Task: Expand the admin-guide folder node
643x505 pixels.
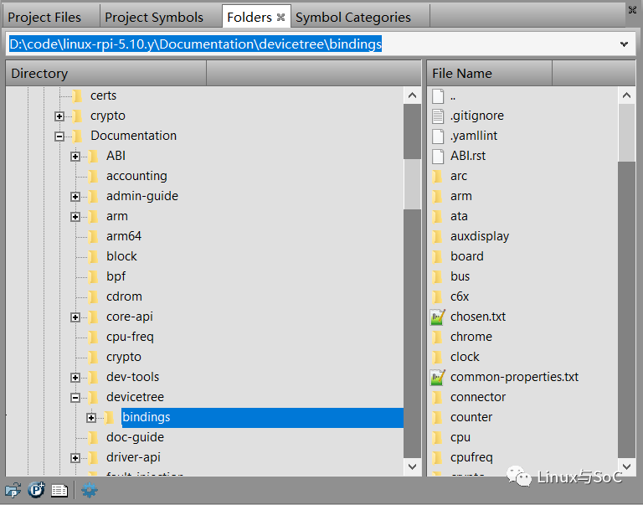Action: [x=75, y=197]
